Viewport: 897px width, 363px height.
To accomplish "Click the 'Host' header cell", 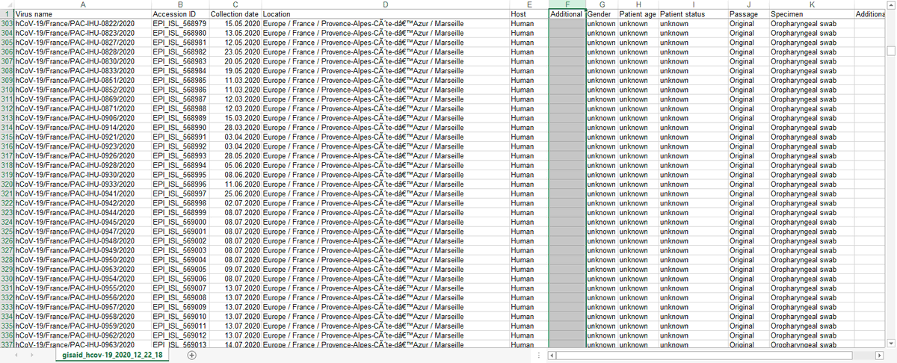I will [x=528, y=14].
